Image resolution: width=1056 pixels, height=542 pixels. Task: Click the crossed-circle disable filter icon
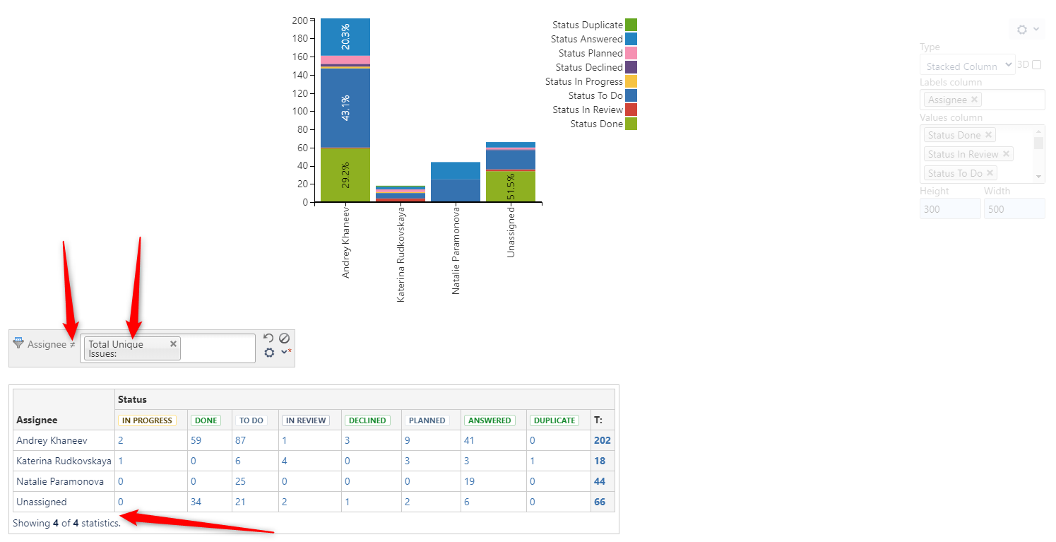285,338
